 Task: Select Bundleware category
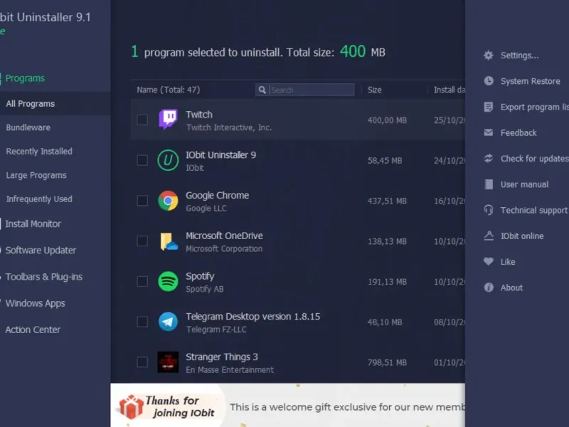pos(28,128)
